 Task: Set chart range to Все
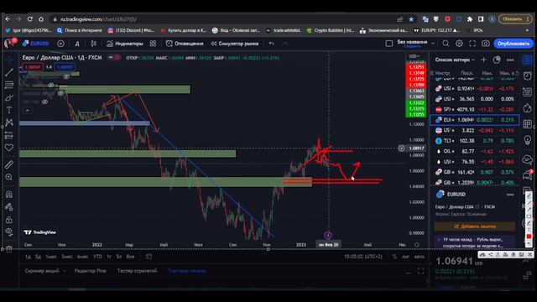tap(130, 257)
